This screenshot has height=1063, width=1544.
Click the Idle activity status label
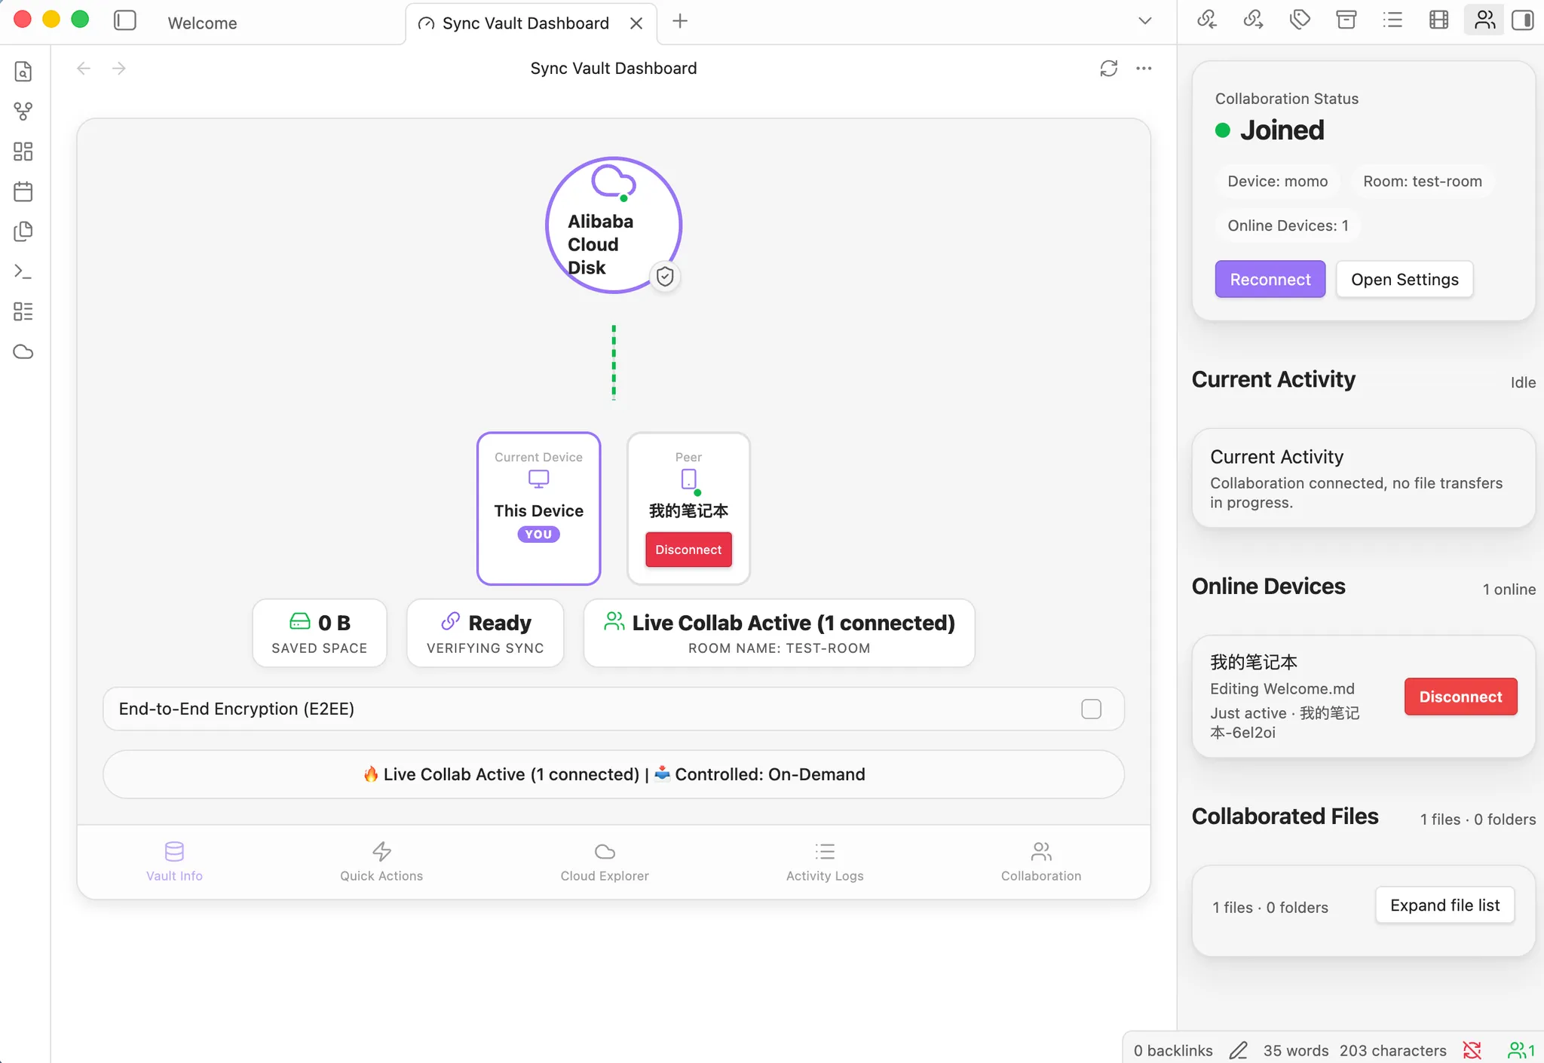(1523, 383)
